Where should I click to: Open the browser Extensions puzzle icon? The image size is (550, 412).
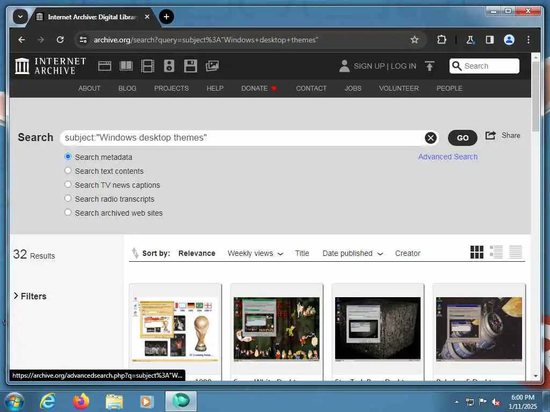pyautogui.click(x=442, y=40)
